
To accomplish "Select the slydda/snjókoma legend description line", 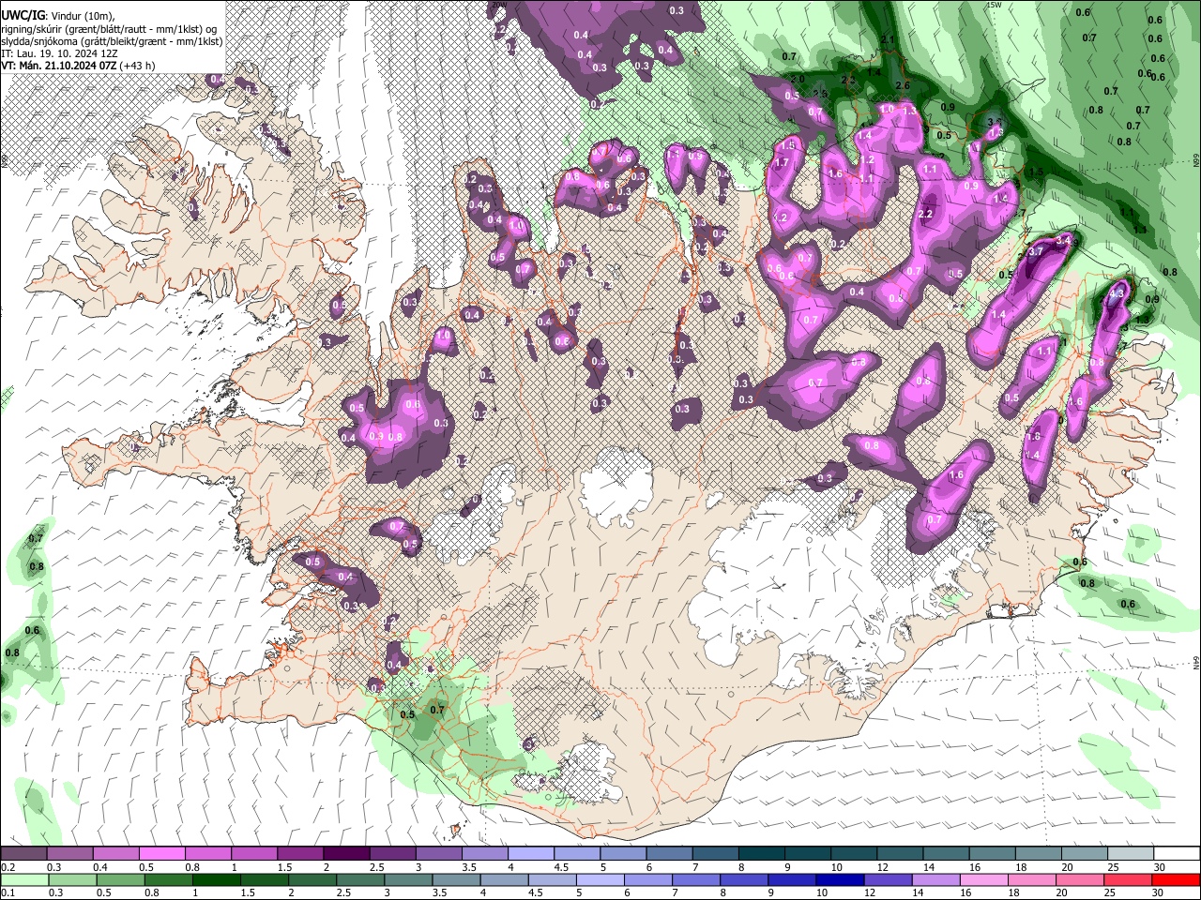I will [112, 40].
